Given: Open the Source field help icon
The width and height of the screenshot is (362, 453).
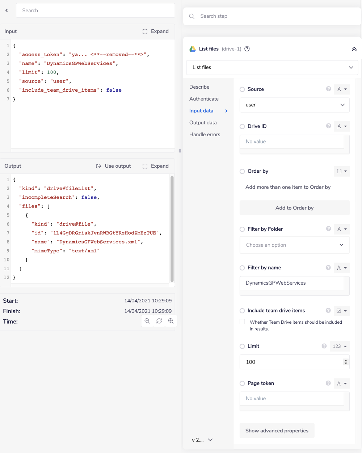Looking at the screenshot, I should tap(328, 89).
